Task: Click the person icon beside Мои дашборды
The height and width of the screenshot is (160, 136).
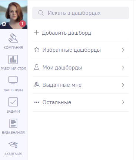Action: coord(37,67)
